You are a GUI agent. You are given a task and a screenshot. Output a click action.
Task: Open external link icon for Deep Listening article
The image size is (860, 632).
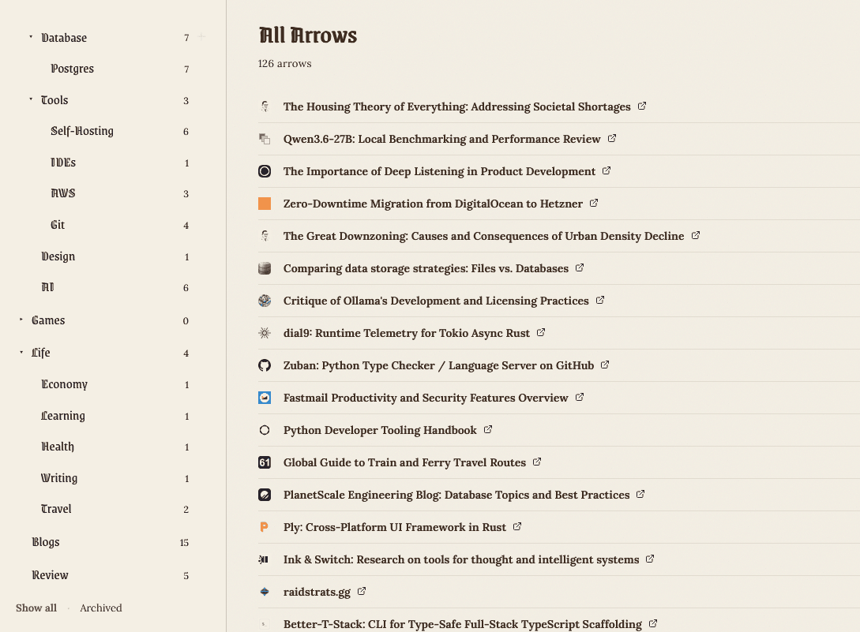click(606, 170)
